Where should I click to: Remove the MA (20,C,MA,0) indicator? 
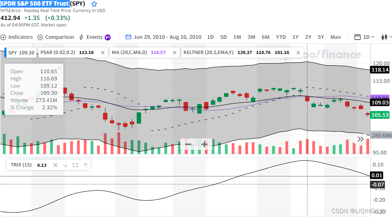click(x=174, y=53)
